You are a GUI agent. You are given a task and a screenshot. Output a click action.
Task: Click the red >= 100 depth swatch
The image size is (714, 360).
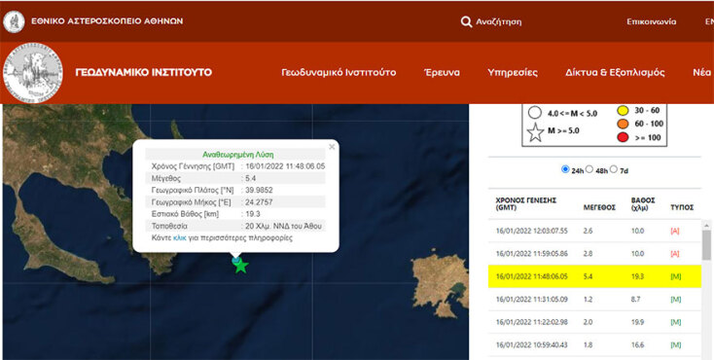[623, 137]
